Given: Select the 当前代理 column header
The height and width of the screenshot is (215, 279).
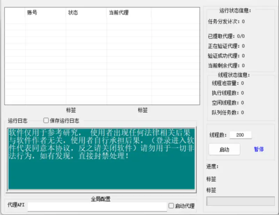Looking at the screenshot, I should coord(129,13).
